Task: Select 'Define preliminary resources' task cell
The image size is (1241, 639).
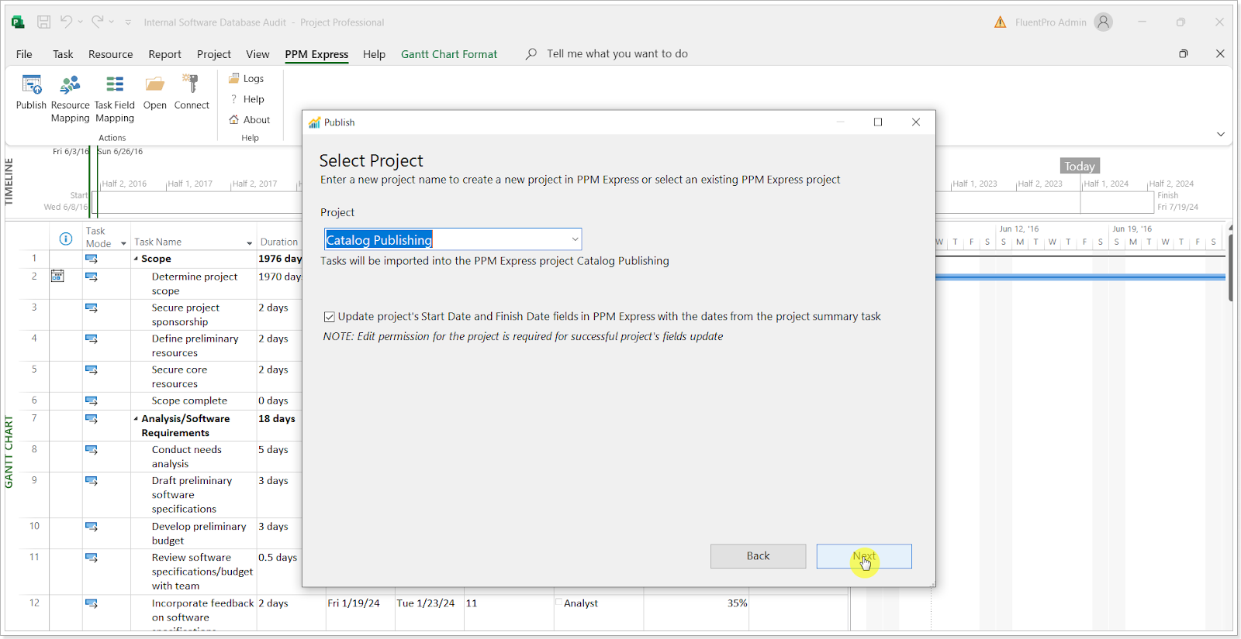Action: click(x=195, y=345)
